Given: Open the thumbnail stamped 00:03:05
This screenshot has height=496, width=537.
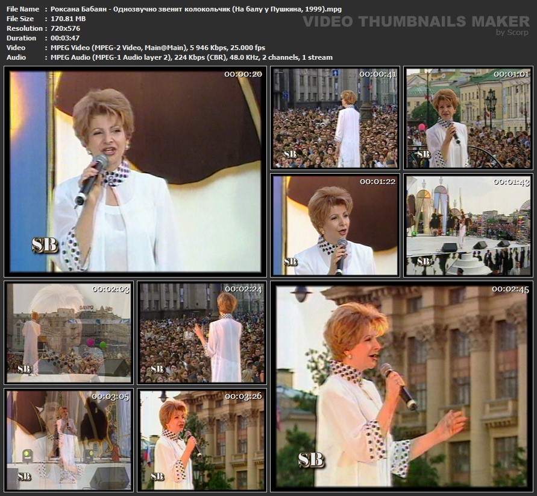Looking at the screenshot, I should point(69,439).
